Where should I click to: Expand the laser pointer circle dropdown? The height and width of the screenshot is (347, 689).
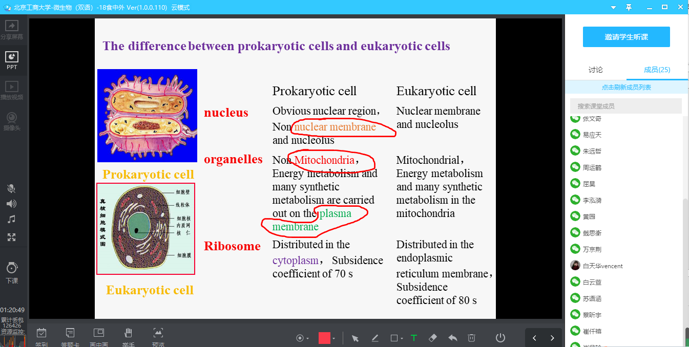307,338
